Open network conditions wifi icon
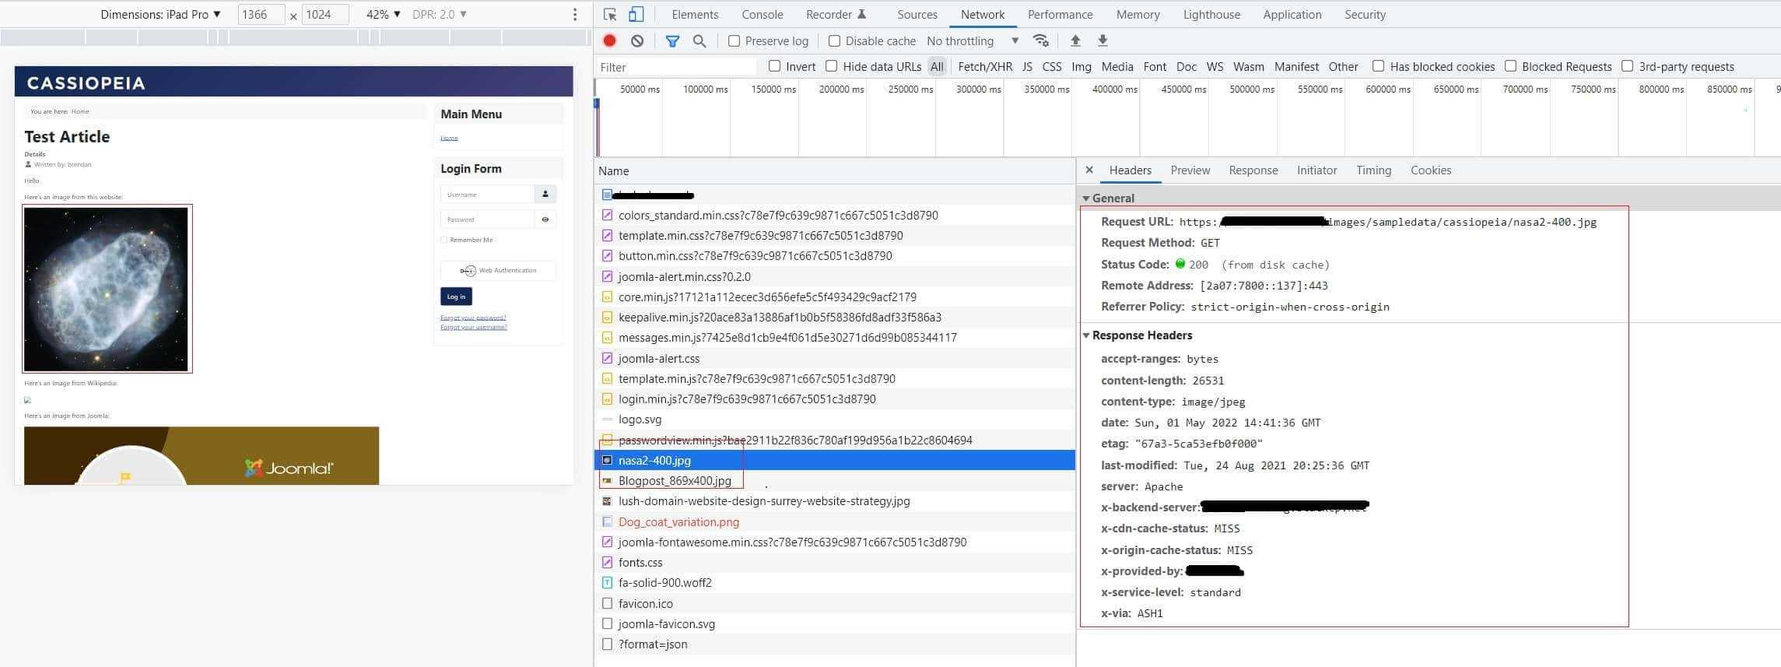Image resolution: width=1781 pixels, height=667 pixels. (1040, 40)
